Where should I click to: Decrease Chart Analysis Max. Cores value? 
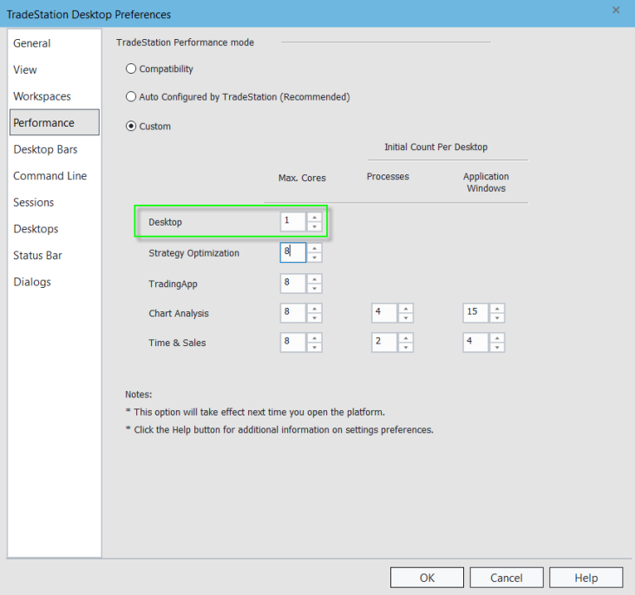[315, 318]
